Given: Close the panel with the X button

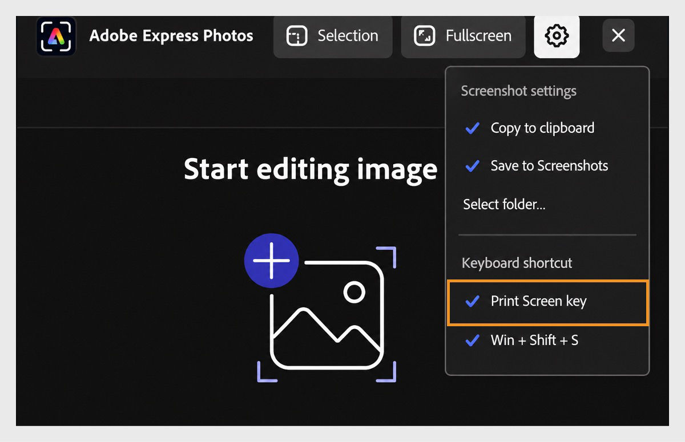Looking at the screenshot, I should (x=618, y=35).
